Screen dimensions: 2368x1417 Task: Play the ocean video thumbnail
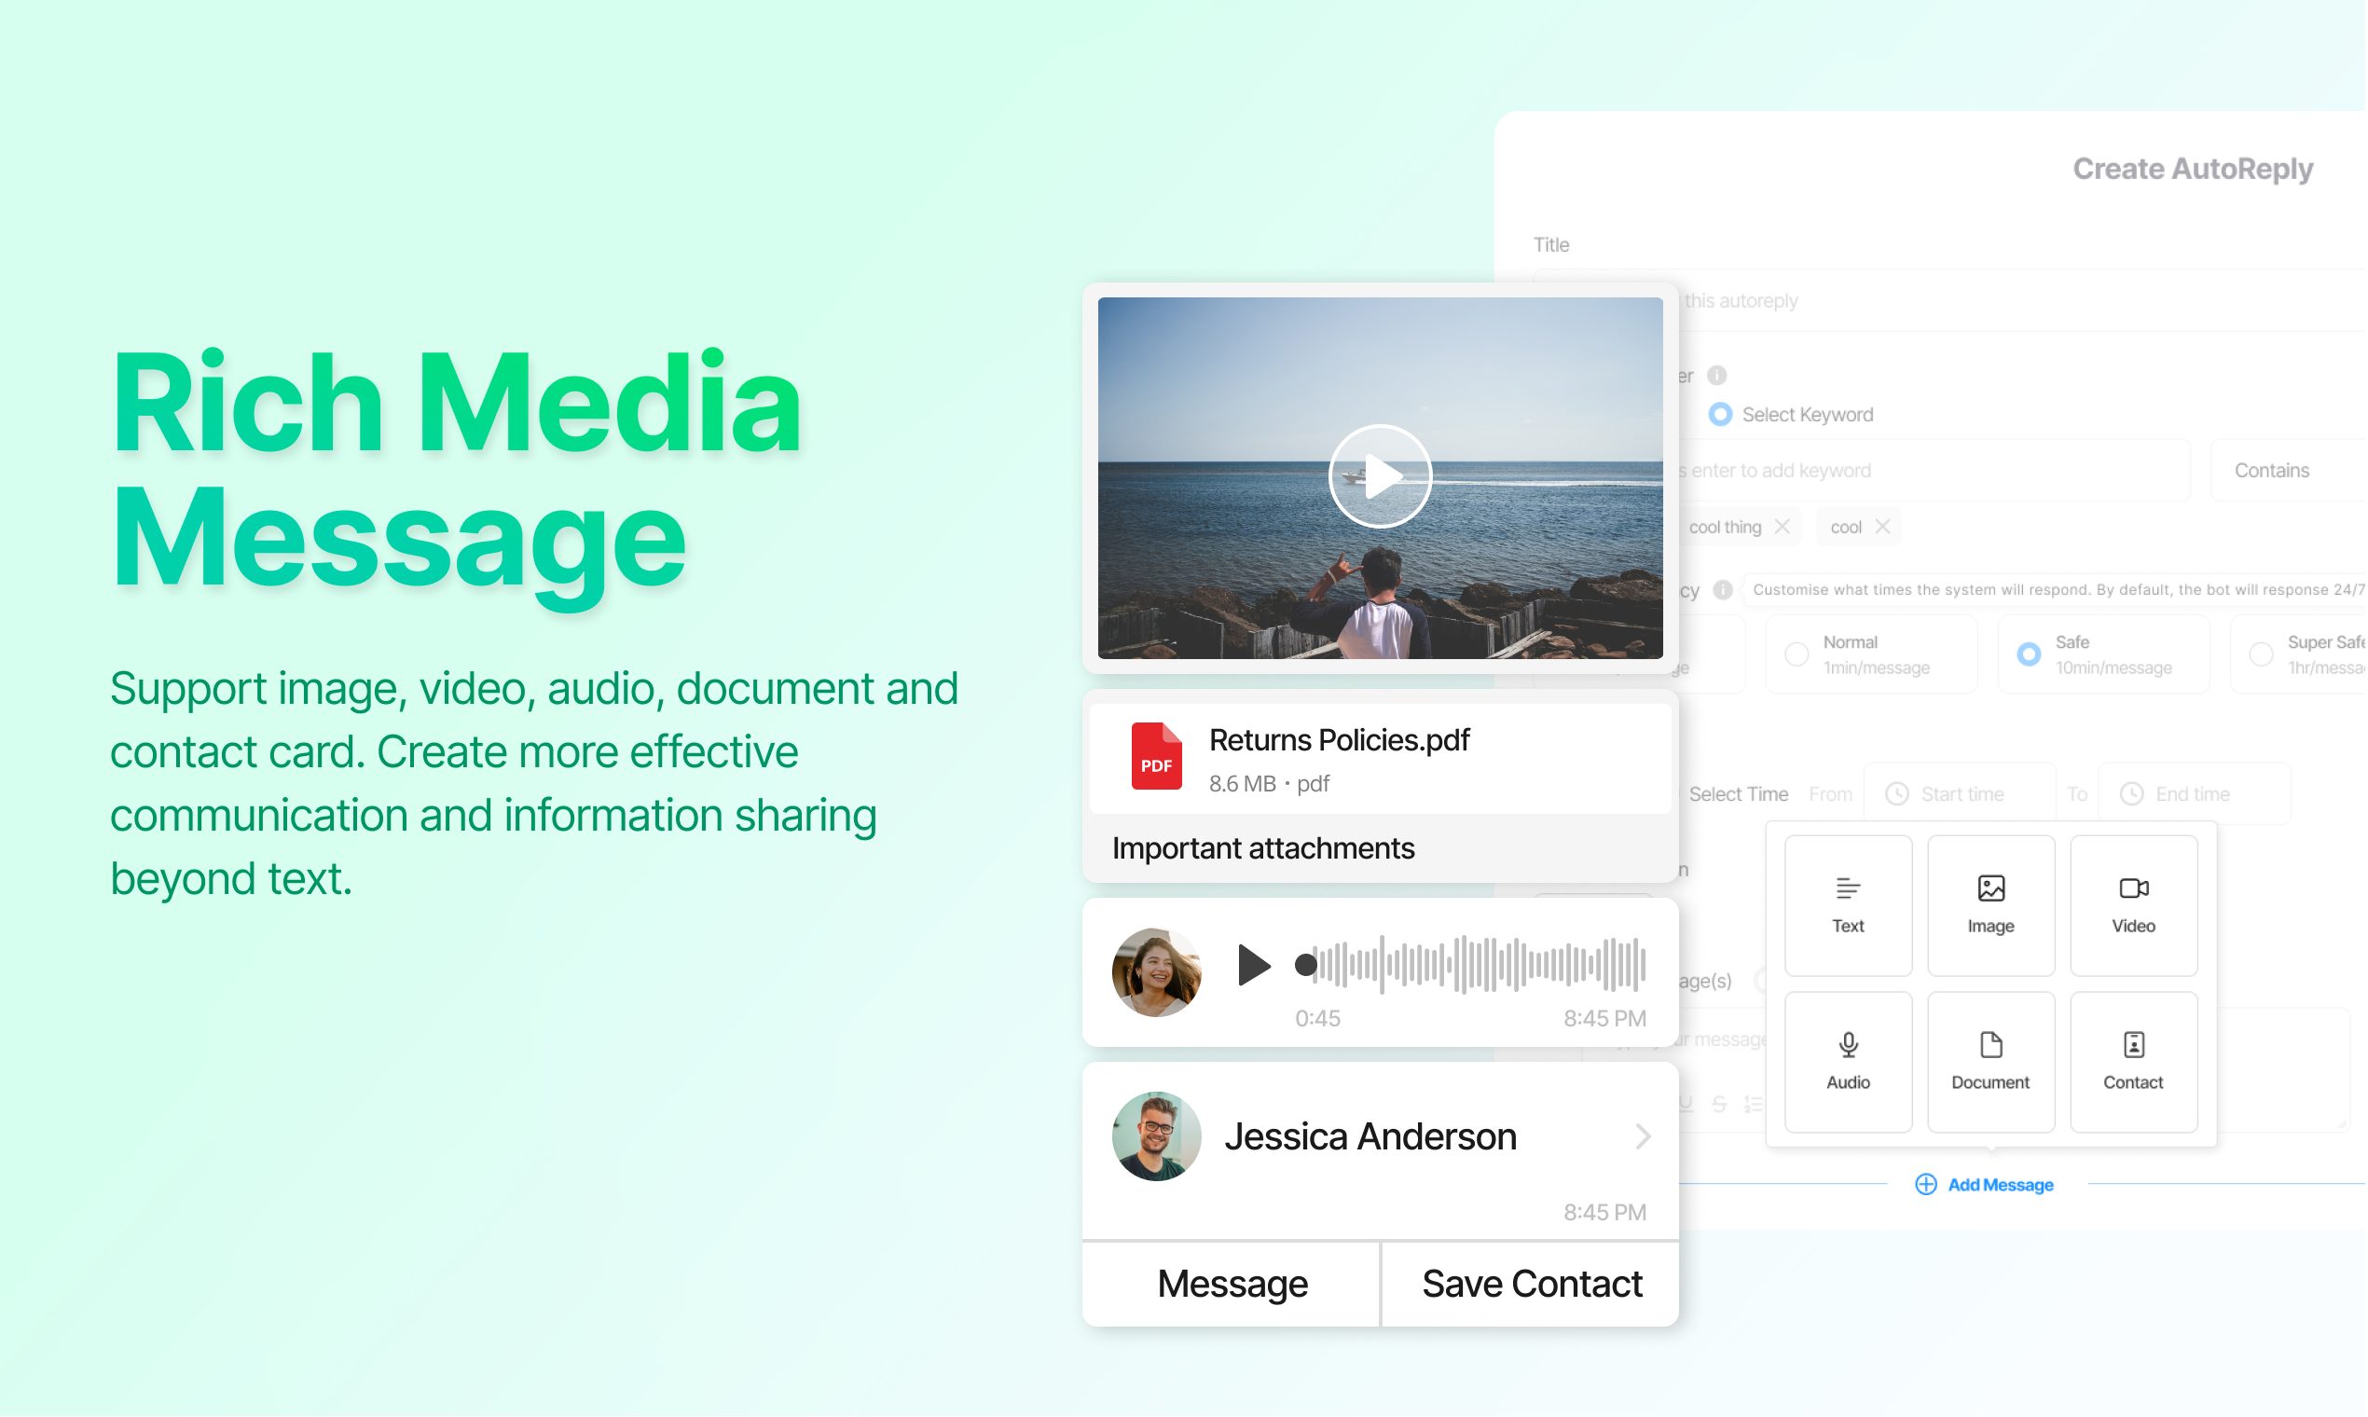coord(1381,476)
